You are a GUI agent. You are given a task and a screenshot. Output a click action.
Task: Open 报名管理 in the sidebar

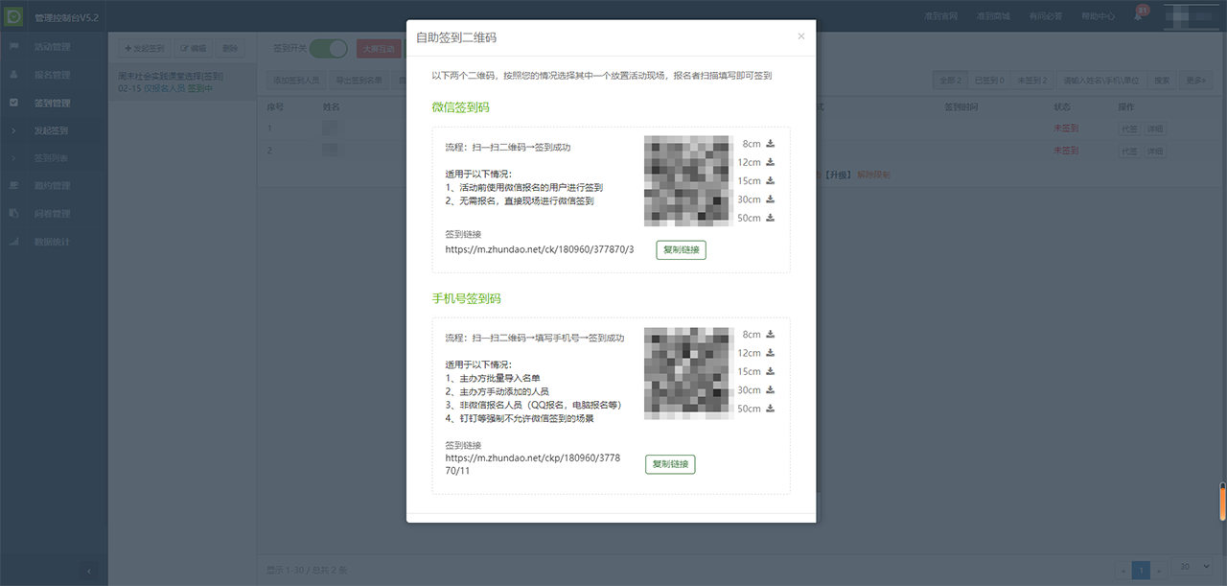pos(52,75)
